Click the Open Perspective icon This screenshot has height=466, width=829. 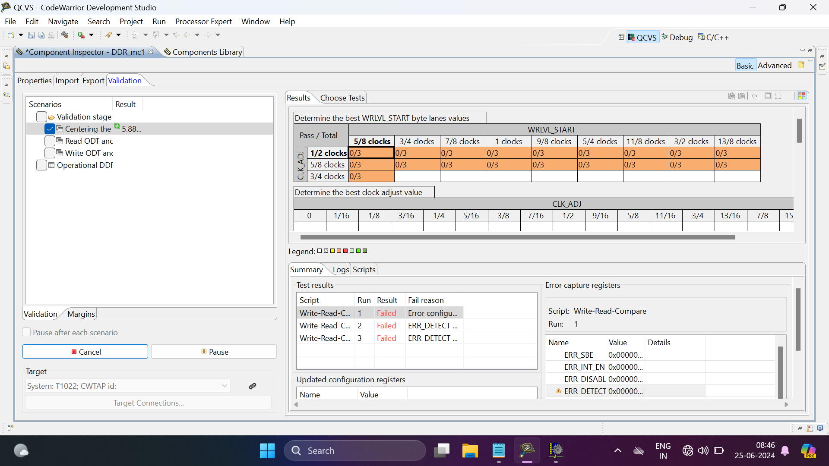coord(621,38)
